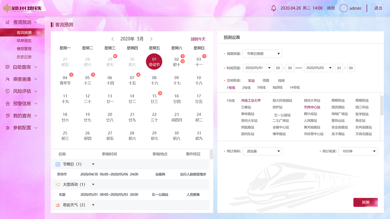Toggle station 郑州东站
Image resolution: width=390 pixels, height=219 pixels.
tap(248, 134)
